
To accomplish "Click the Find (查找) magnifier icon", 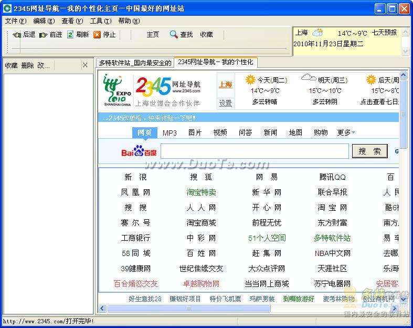I will pyautogui.click(x=174, y=34).
